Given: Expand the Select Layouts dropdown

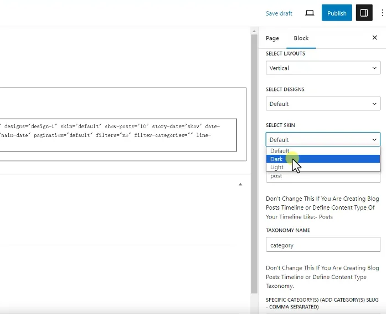Looking at the screenshot, I should coord(322,68).
